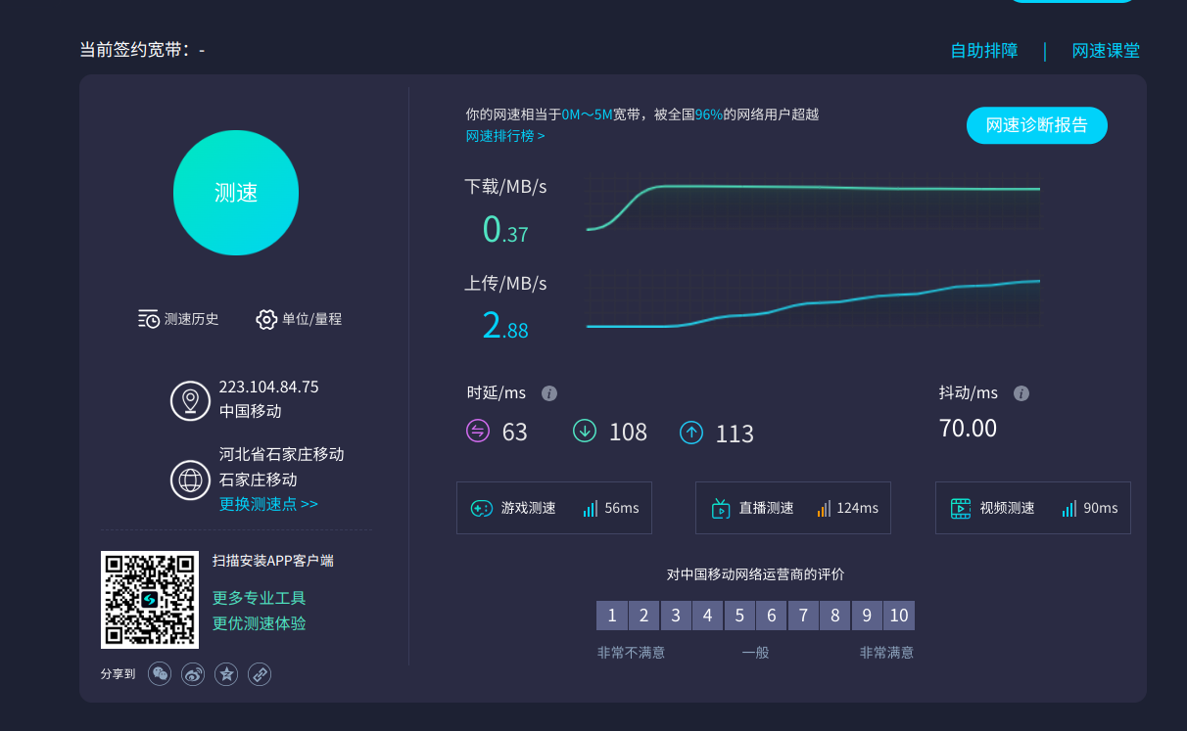
Task: Select rating 7 for the operator
Action: pos(803,616)
